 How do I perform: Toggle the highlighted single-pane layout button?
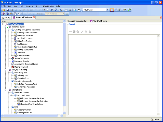point(112,10)
